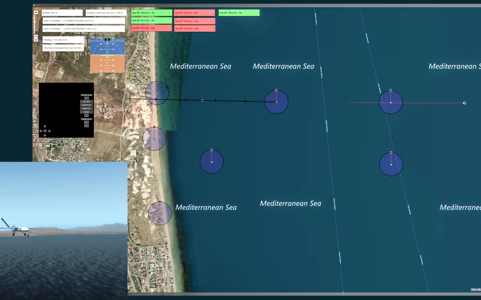481x300 pixels.
Task: Select the ULTRA optical zoom preset
Action: 86,101
